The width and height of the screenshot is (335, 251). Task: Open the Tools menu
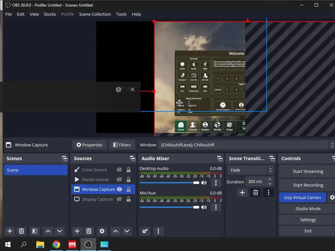click(x=121, y=14)
